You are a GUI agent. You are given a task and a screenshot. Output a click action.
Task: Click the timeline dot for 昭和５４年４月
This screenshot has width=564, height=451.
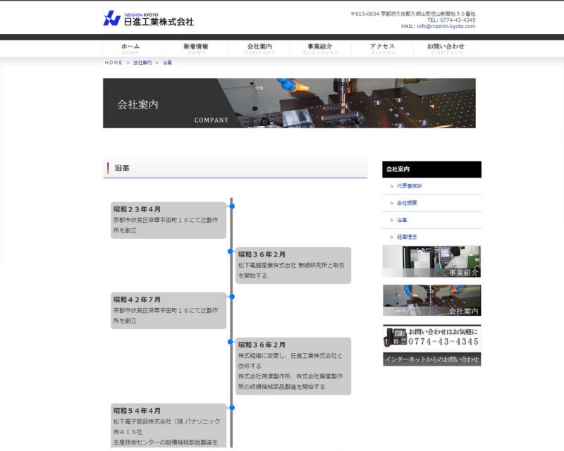(231, 407)
